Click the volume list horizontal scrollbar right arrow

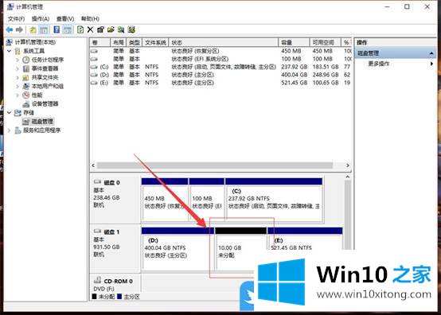348,165
